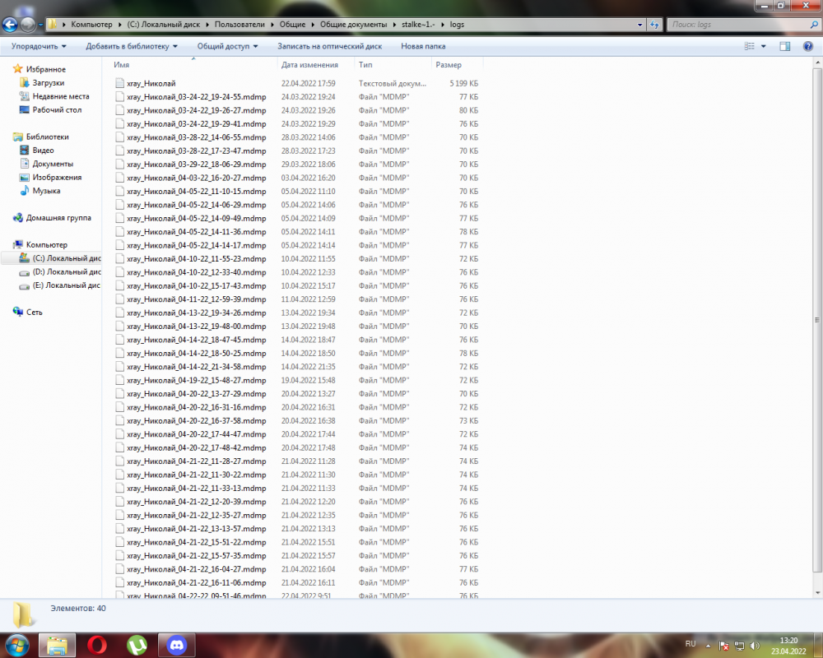Click Компьютер in the address breadcrumb
The image size is (823, 658).
92,25
